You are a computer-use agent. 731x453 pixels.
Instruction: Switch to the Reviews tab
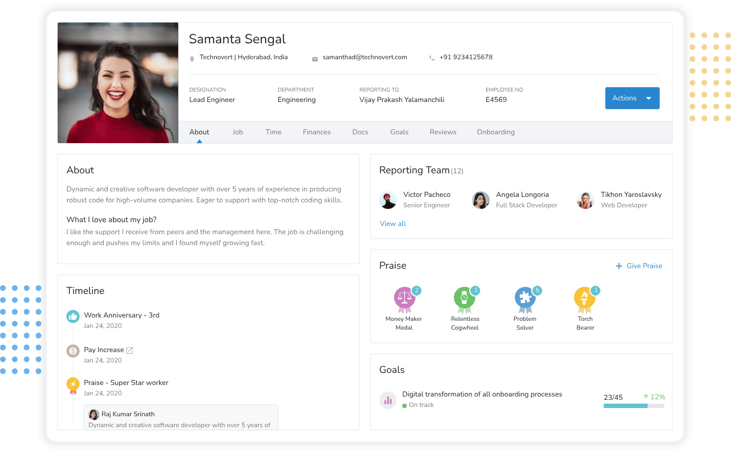443,132
